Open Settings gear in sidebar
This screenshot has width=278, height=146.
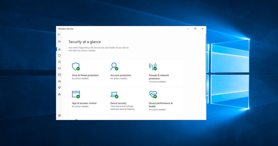pyautogui.click(x=59, y=115)
